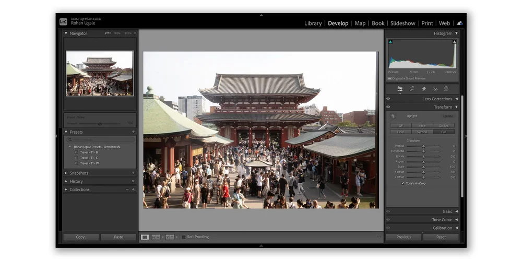Toggle Tone Curve panel visibility eye

(x=388, y=219)
